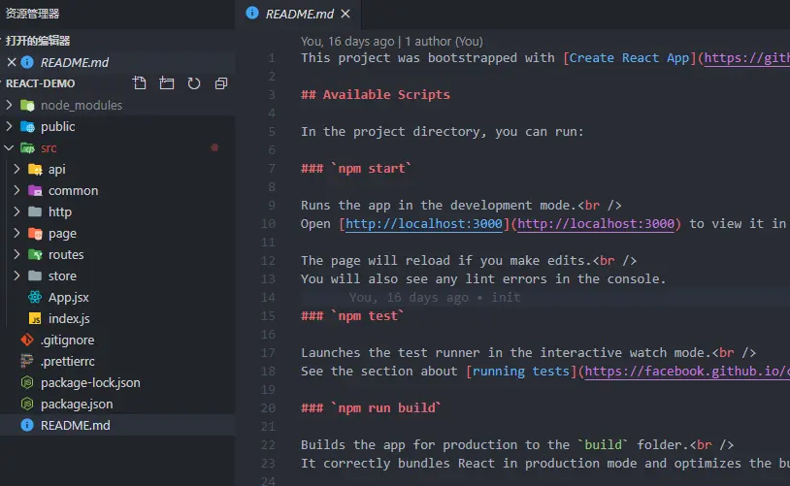Expand the store folder chevron
This screenshot has width=790, height=486.
point(16,275)
